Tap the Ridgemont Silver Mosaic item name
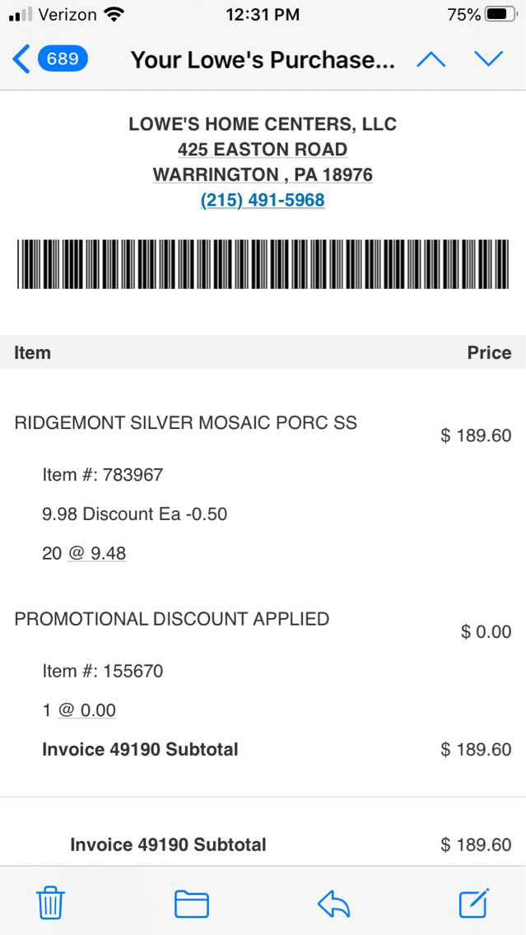The height and width of the screenshot is (935, 526). [185, 423]
